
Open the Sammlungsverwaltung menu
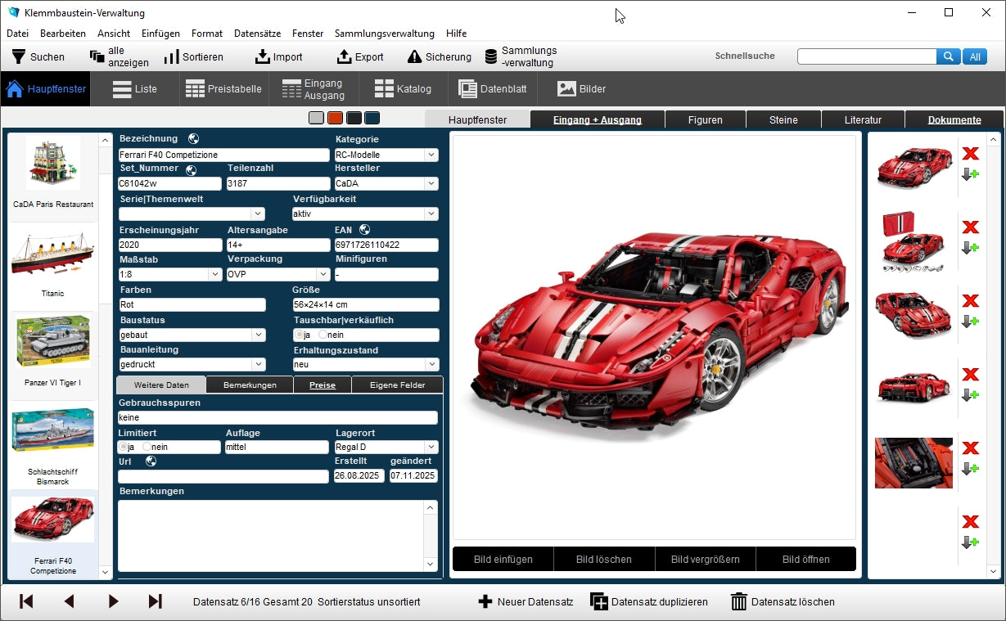click(384, 34)
